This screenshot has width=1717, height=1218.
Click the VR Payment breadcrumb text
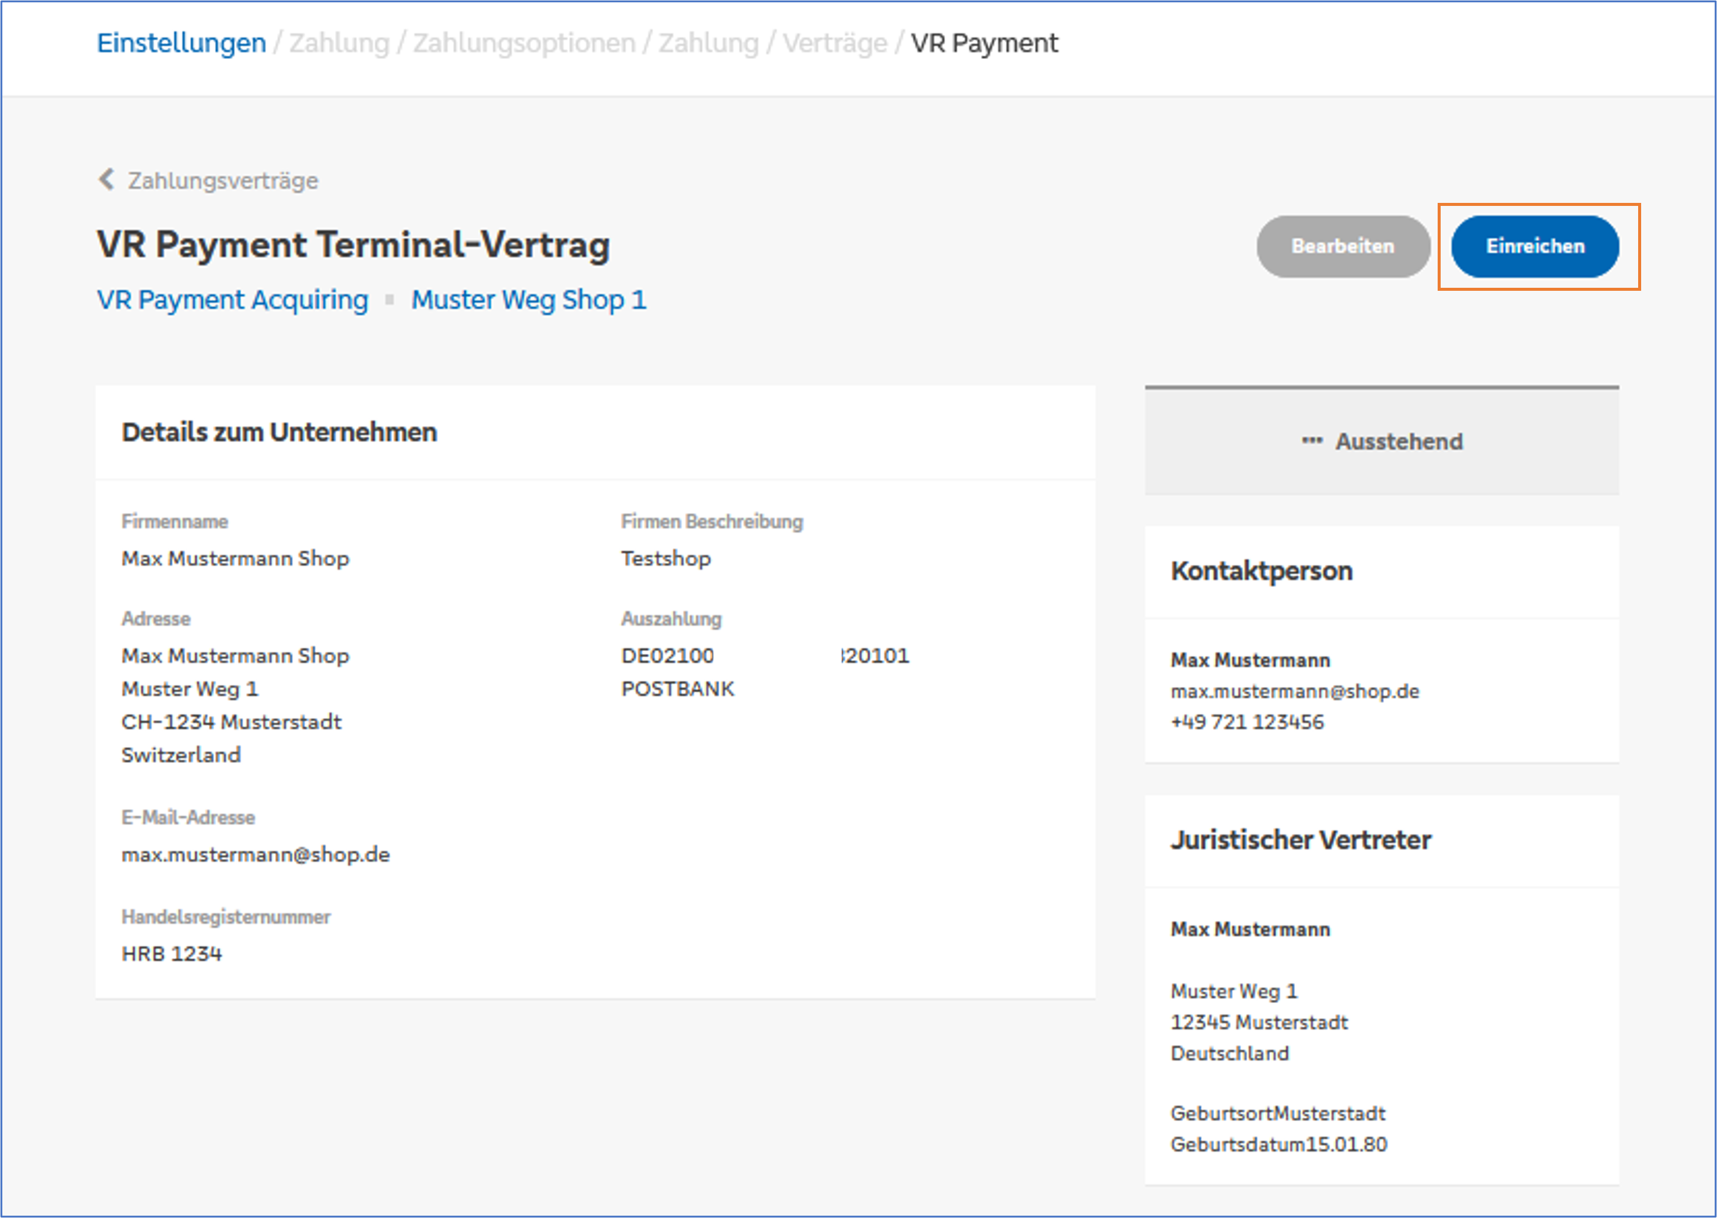tap(984, 43)
